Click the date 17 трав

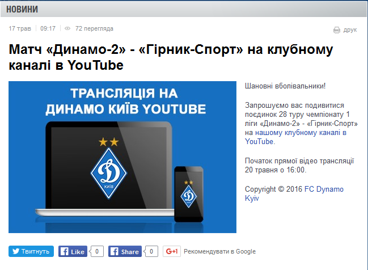20,28
